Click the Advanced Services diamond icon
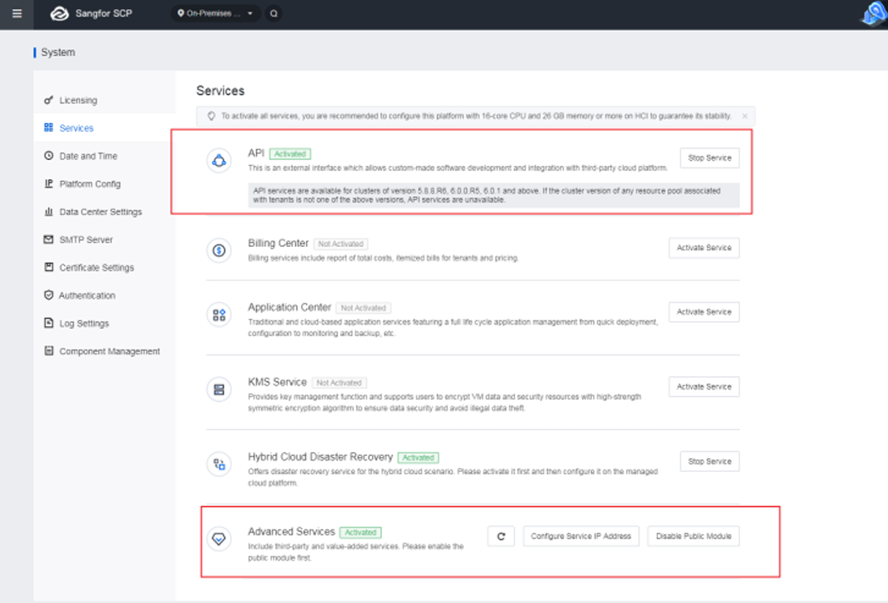Image resolution: width=888 pixels, height=603 pixels. 218,540
